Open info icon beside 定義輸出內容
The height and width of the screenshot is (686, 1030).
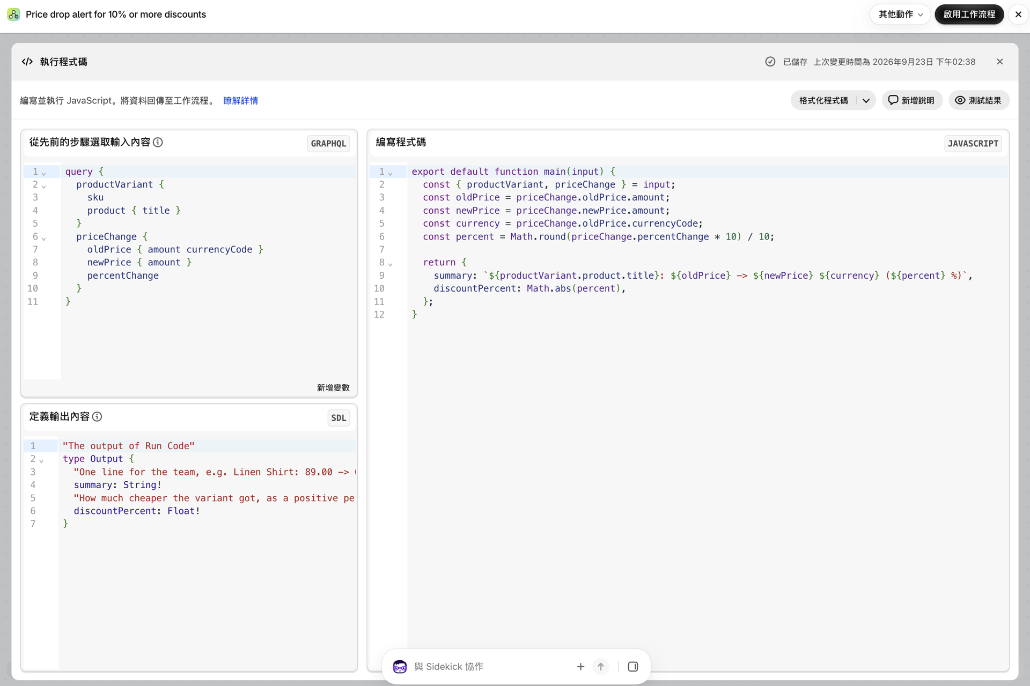click(97, 416)
